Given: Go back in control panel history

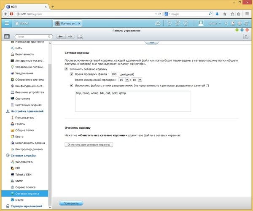Looking at the screenshot, I should point(60,37).
